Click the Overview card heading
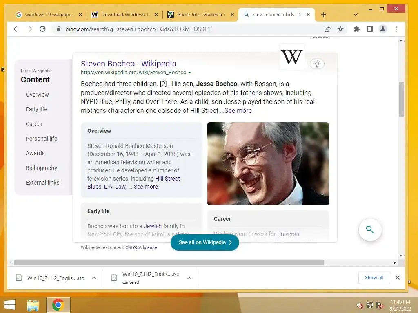The height and width of the screenshot is (313, 418). (x=99, y=131)
